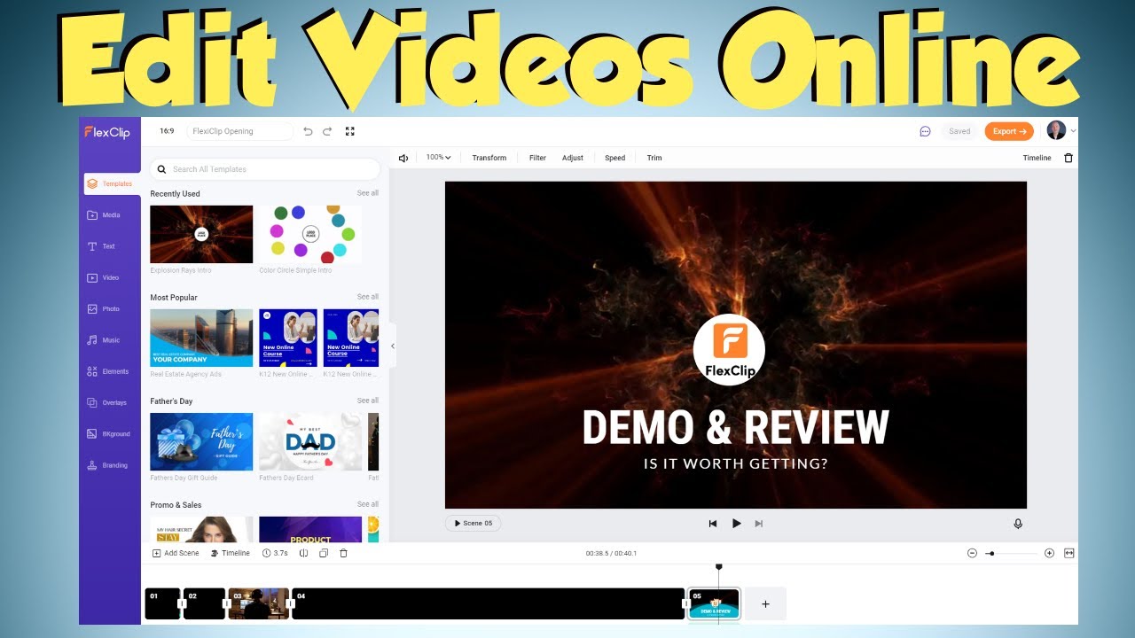This screenshot has width=1135, height=638.
Task: Open the 100% zoom level dropdown
Action: [x=437, y=157]
